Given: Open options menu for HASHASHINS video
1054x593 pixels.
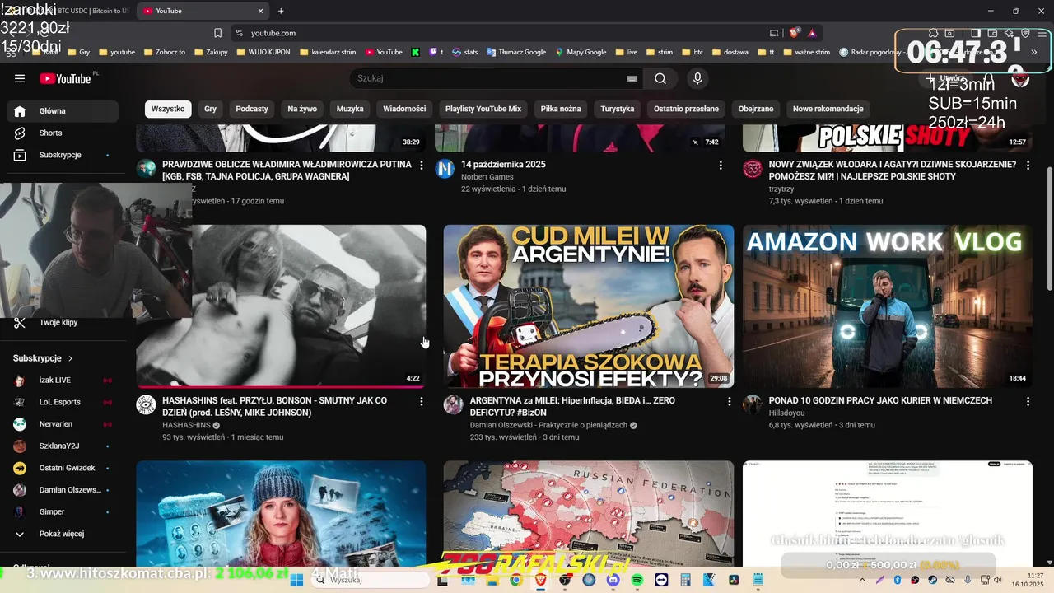Looking at the screenshot, I should (x=422, y=402).
